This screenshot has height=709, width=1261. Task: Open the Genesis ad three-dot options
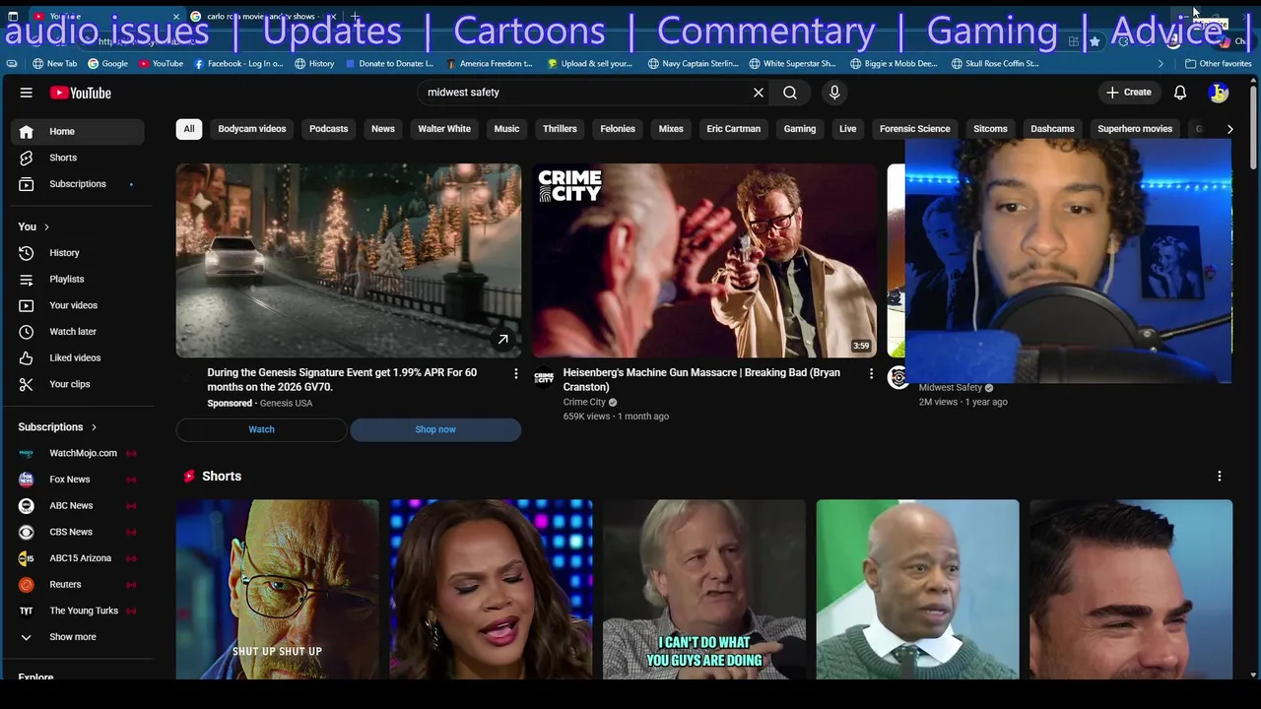(x=516, y=373)
